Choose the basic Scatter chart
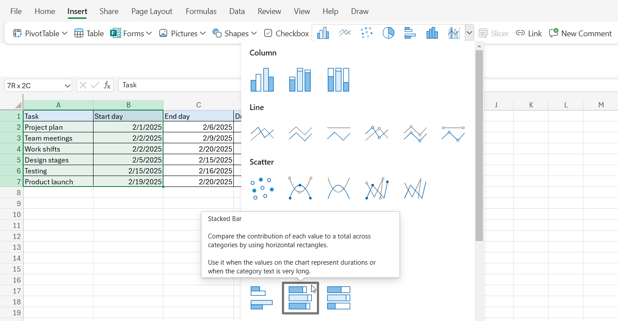 coord(262,188)
